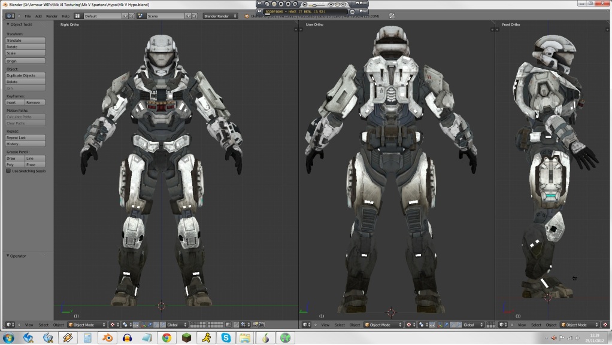Open the Windows Start menu

(x=8, y=338)
